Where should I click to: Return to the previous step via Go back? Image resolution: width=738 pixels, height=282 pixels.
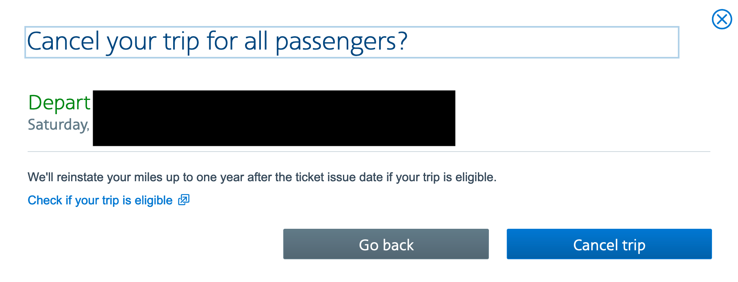(x=386, y=244)
